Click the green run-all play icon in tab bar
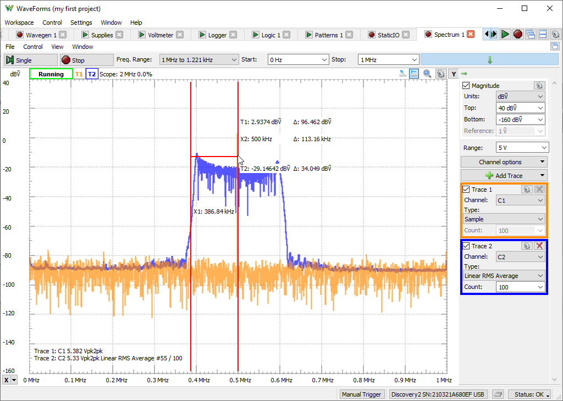The width and height of the screenshot is (563, 401). click(505, 35)
